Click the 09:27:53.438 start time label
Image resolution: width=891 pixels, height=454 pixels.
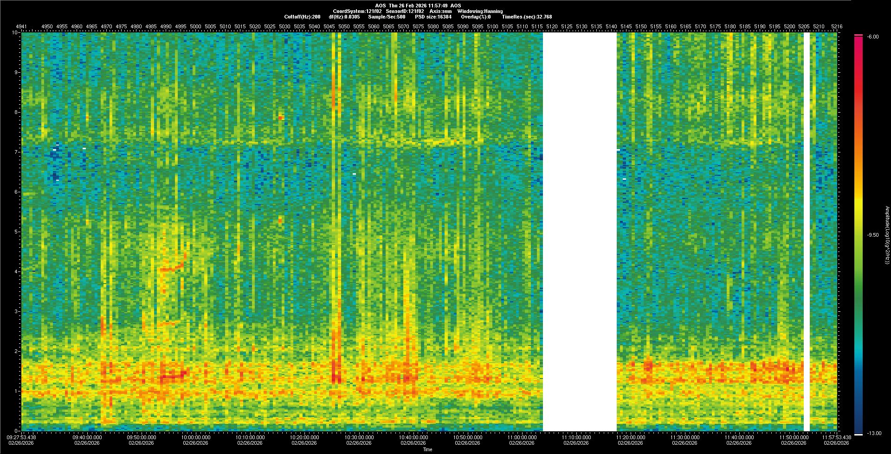(21, 437)
